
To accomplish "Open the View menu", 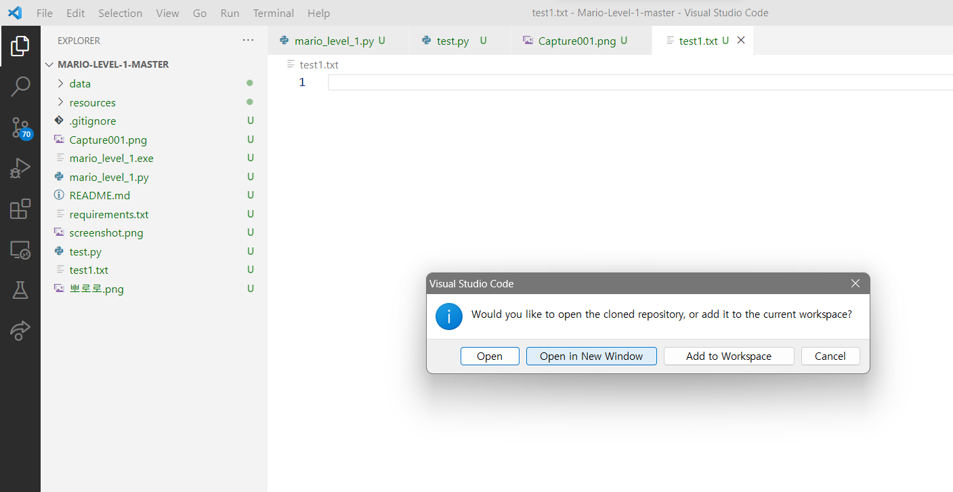I will click(x=167, y=13).
